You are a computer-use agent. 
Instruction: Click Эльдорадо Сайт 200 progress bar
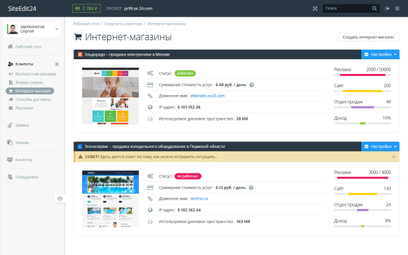click(363, 91)
